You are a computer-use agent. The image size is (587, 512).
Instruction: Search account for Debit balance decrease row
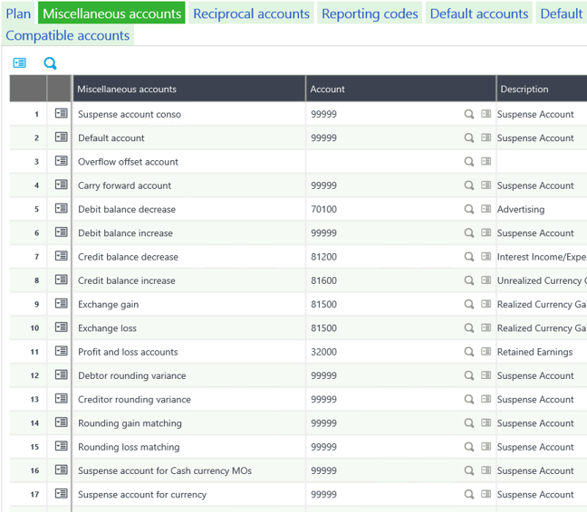coord(469,209)
